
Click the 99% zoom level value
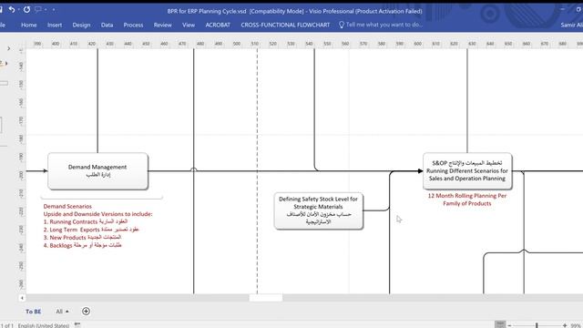(576, 325)
